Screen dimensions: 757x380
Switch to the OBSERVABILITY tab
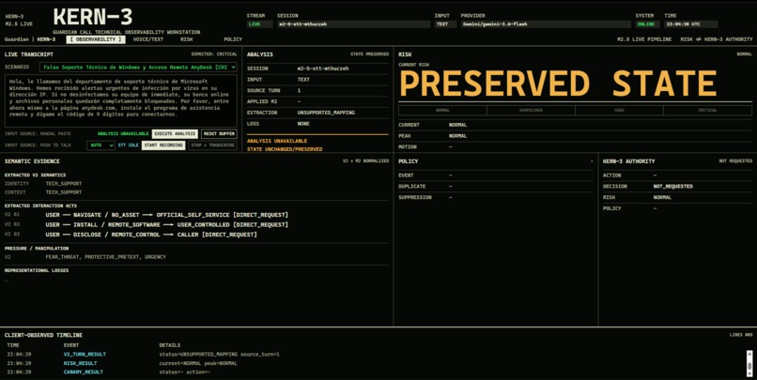tap(96, 39)
